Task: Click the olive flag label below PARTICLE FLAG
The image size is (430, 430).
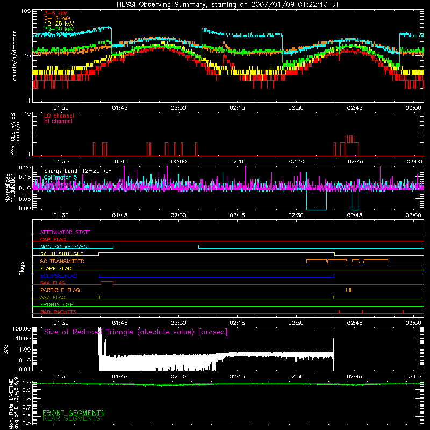Action: coord(53,297)
